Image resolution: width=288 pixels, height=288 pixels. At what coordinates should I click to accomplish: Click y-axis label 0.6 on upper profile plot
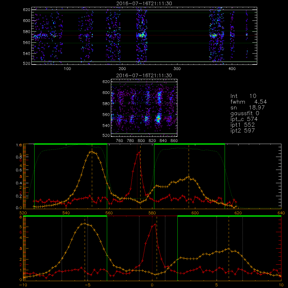19,170
